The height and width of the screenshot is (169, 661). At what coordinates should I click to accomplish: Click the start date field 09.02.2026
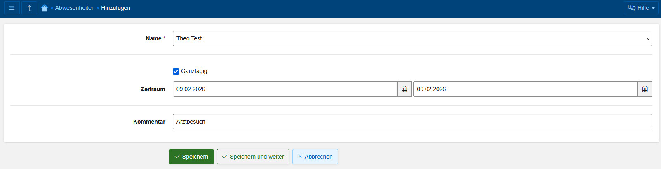click(x=285, y=89)
